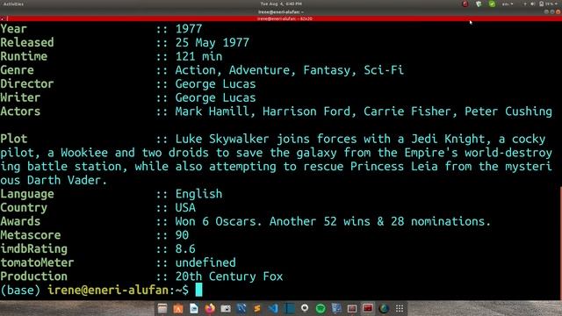Click the Country value USA
Screen dimensions: 562x316
(185, 207)
